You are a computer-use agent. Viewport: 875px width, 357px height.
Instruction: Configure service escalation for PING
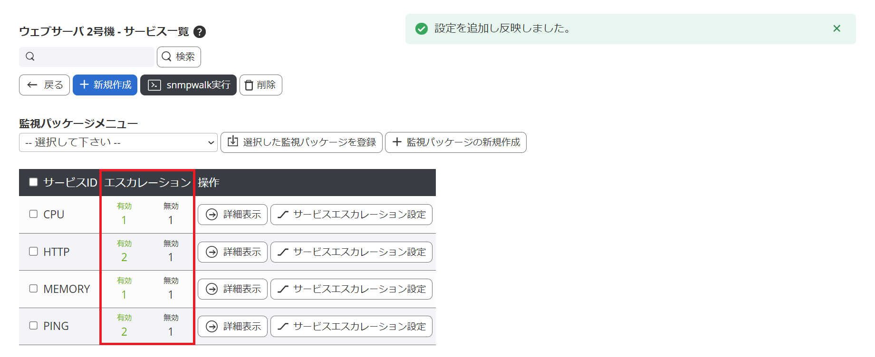pyautogui.click(x=351, y=327)
